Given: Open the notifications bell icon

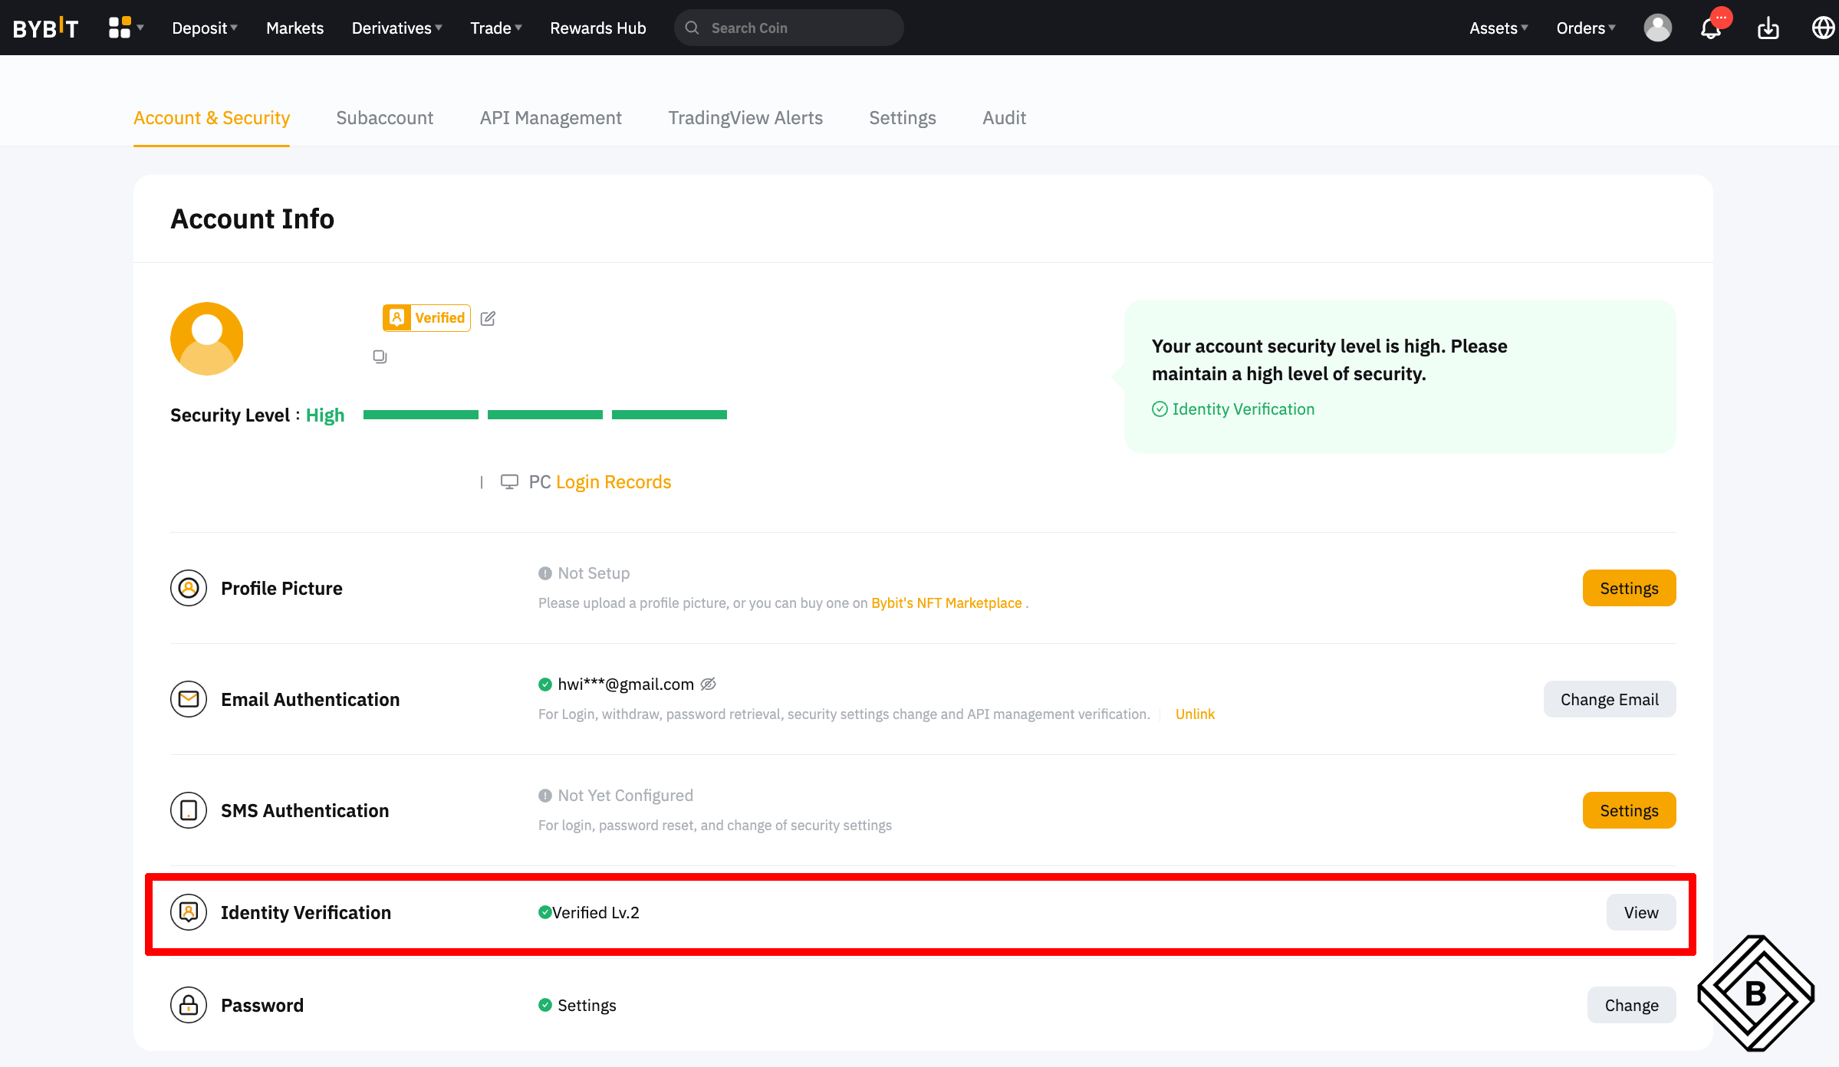Looking at the screenshot, I should [x=1710, y=28].
